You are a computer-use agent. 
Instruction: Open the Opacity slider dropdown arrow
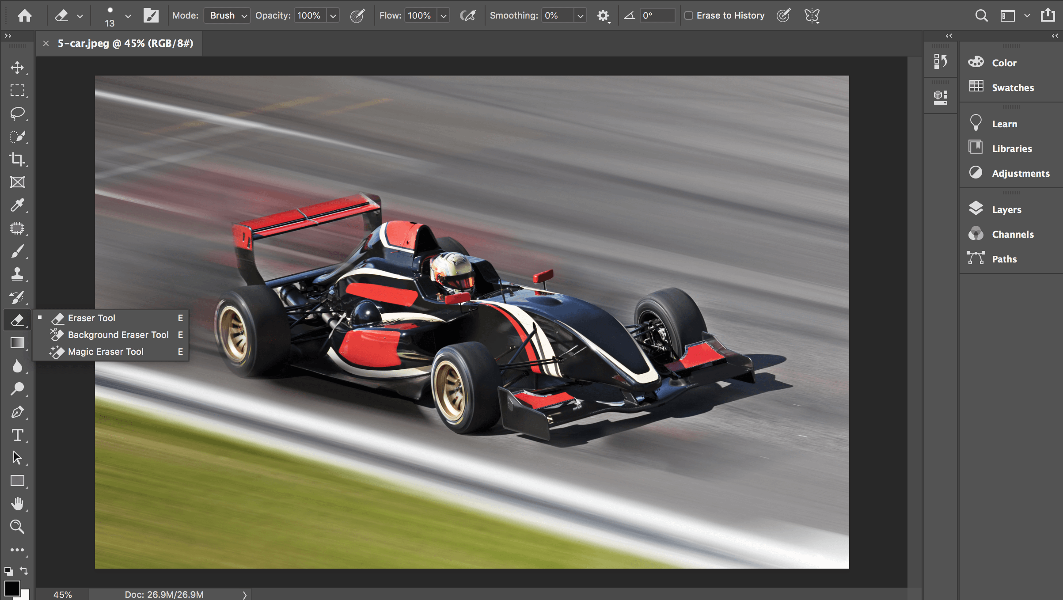[333, 16]
